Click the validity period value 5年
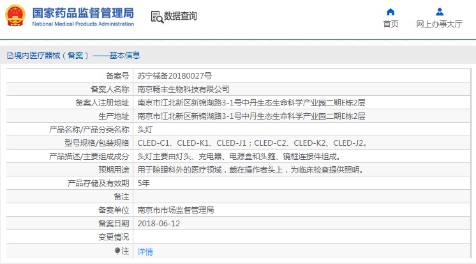 144,183
